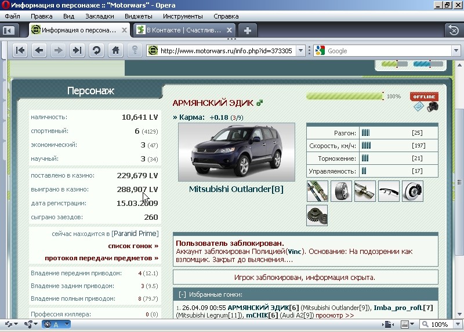Viewport: 464px width, 332px height.
Task: Go forward to the next page
Action: coord(59,50)
